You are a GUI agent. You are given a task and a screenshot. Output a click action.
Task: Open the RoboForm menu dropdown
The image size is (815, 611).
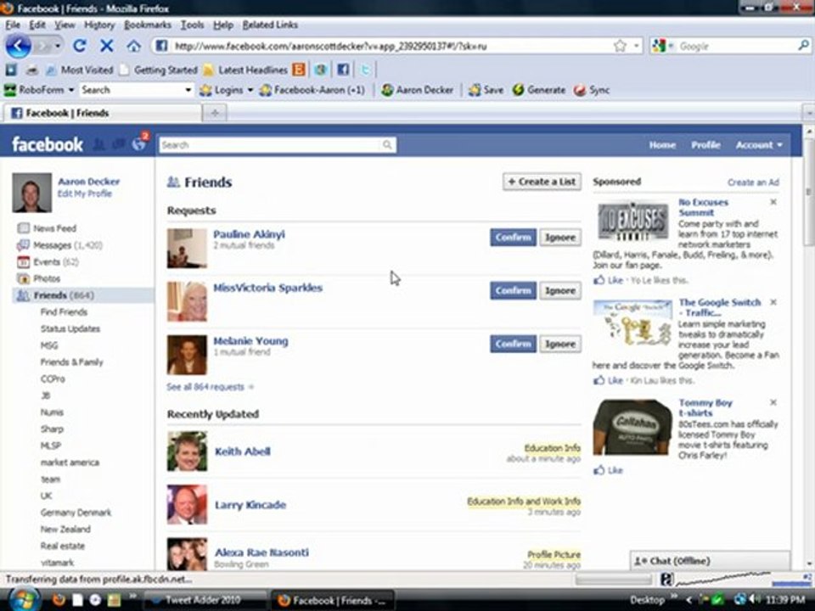click(x=71, y=90)
